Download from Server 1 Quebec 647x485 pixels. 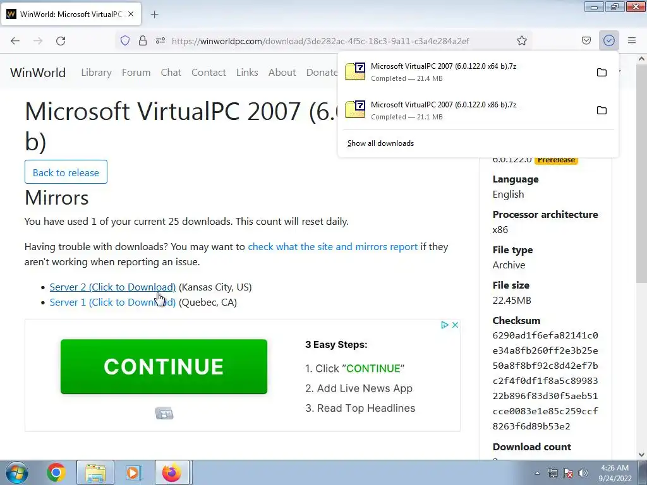point(112,302)
